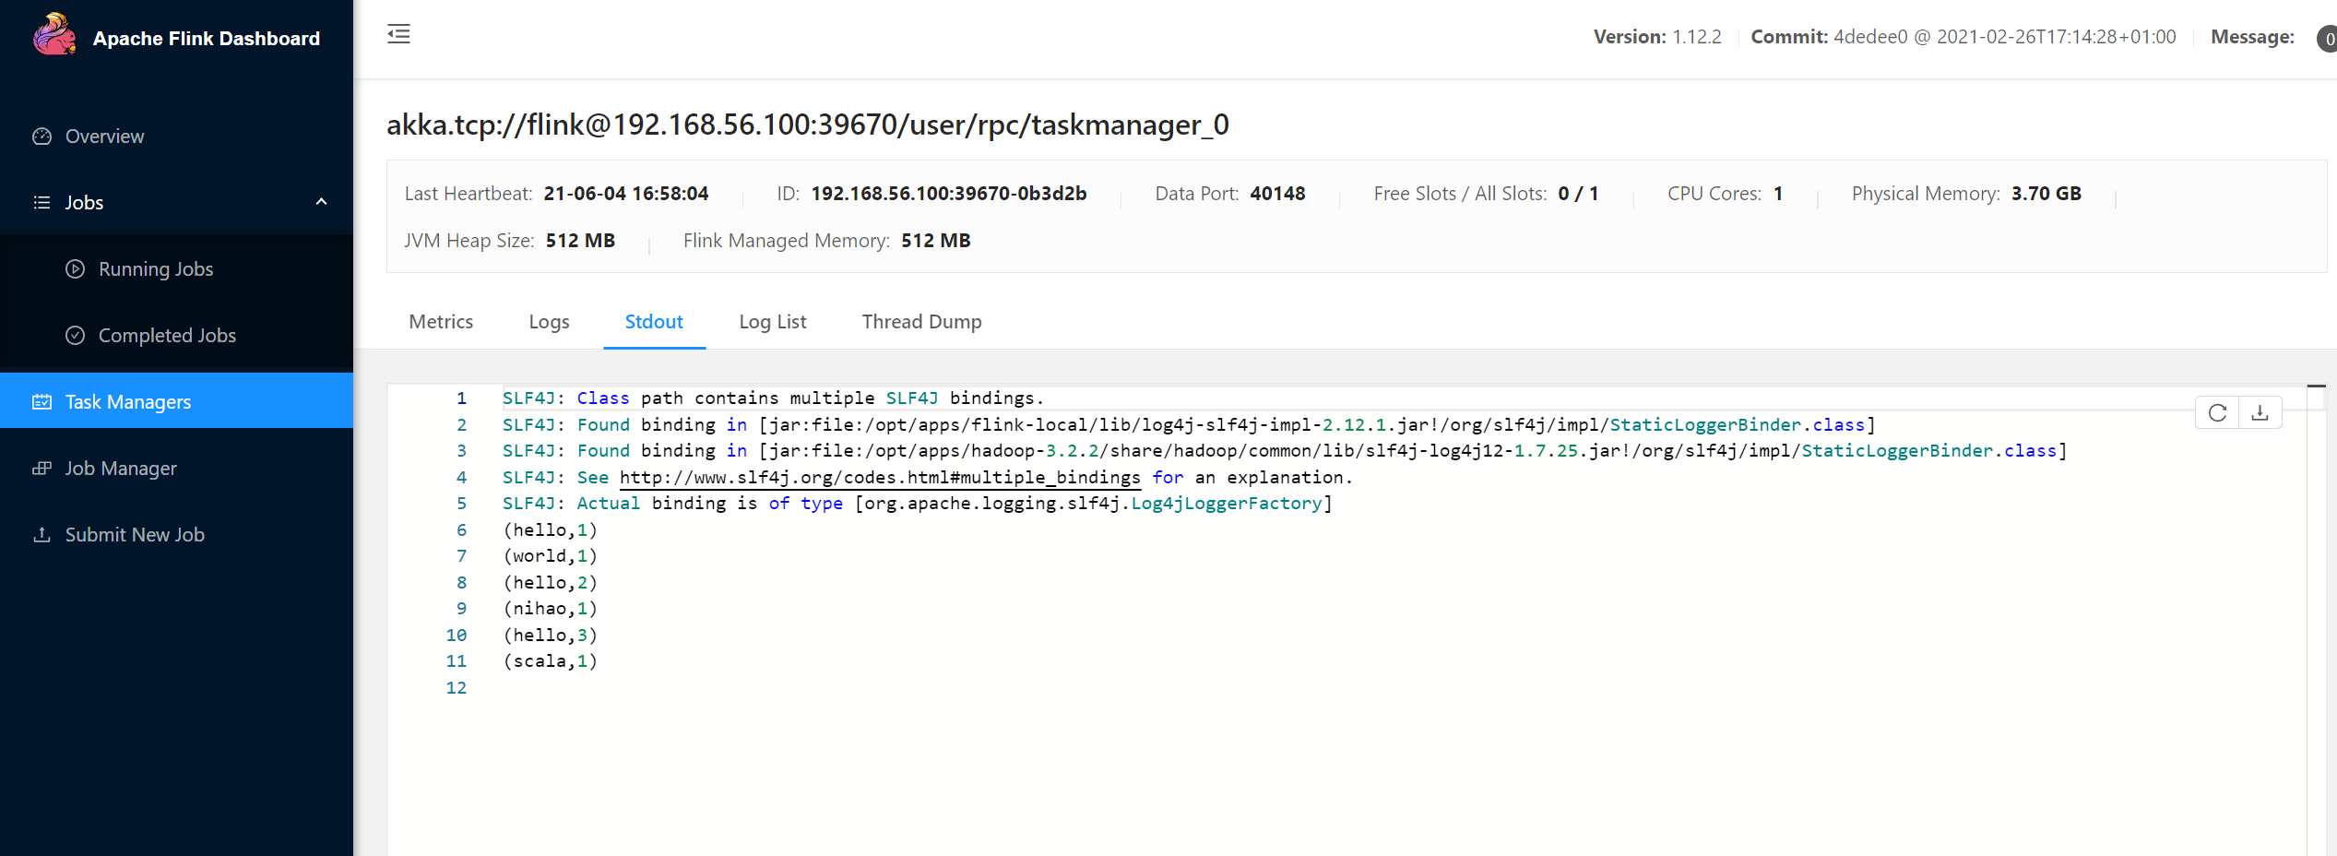The width and height of the screenshot is (2337, 856).
Task: Click Free Slots value 0 / 1
Action: (x=1578, y=194)
